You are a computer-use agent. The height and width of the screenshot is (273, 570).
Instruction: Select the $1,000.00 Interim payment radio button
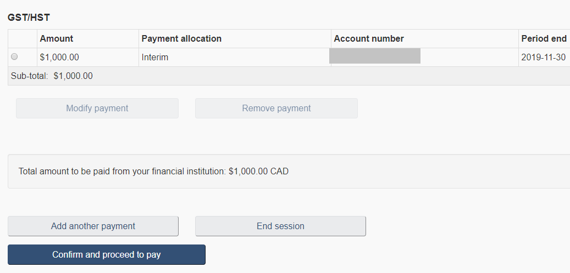point(14,56)
